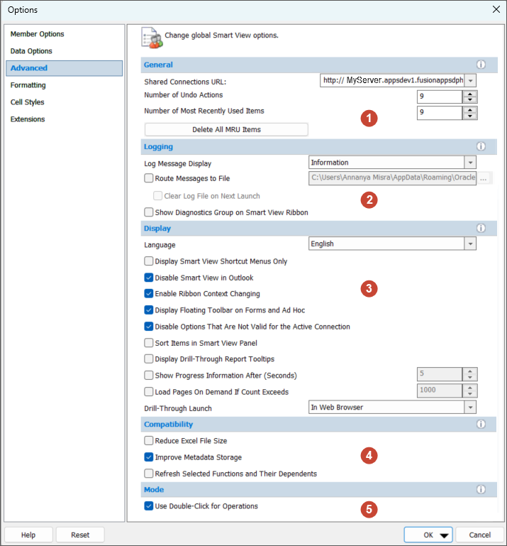The image size is (507, 546).
Task: Expand the OK button dropdown arrow
Action: 444,535
